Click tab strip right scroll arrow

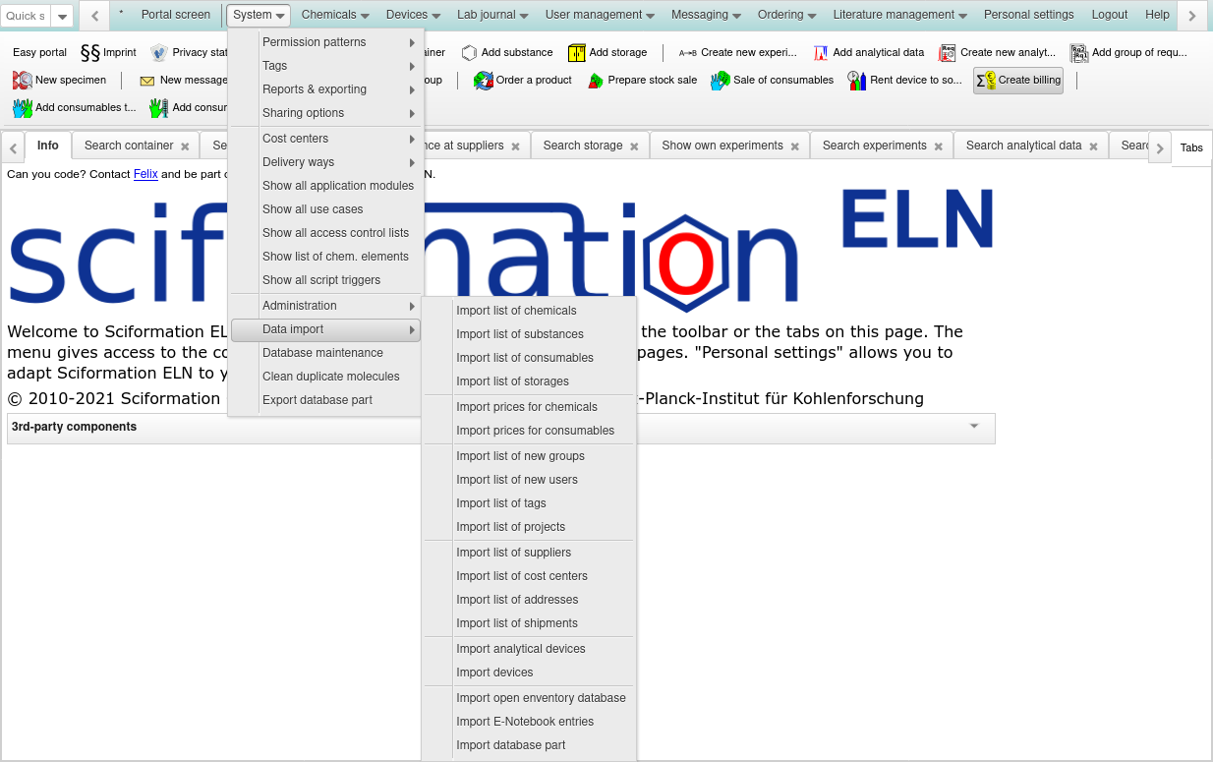pos(1160,147)
